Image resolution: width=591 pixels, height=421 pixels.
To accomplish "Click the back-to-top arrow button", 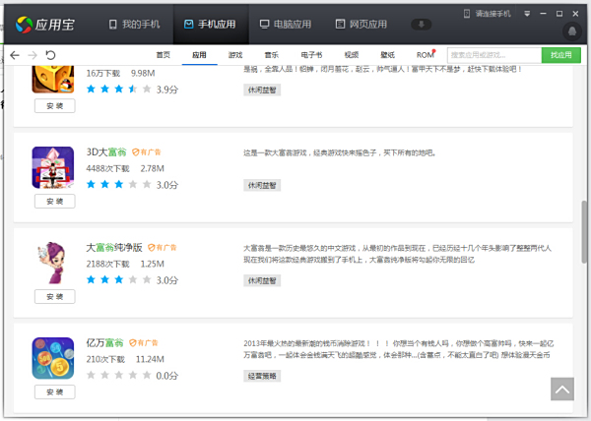I will [x=562, y=389].
